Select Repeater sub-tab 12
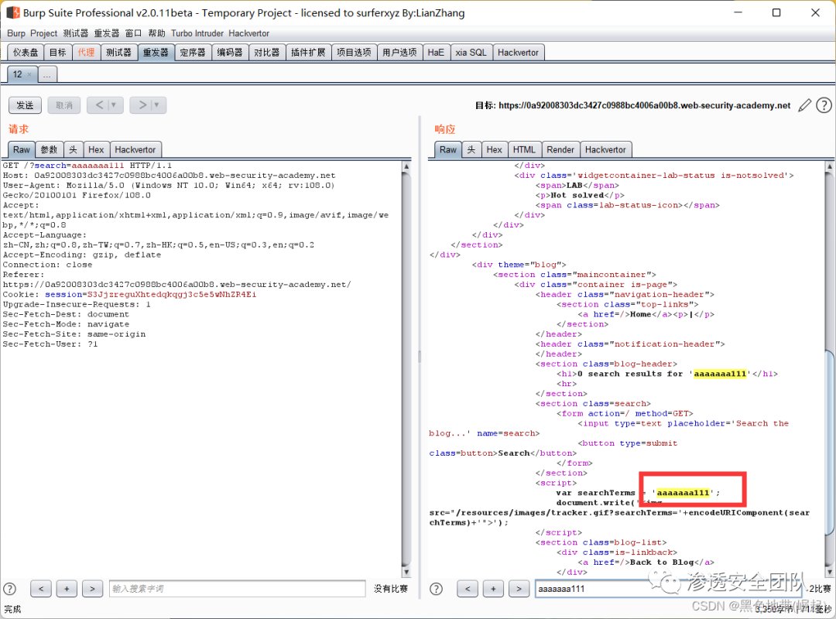 (18, 74)
